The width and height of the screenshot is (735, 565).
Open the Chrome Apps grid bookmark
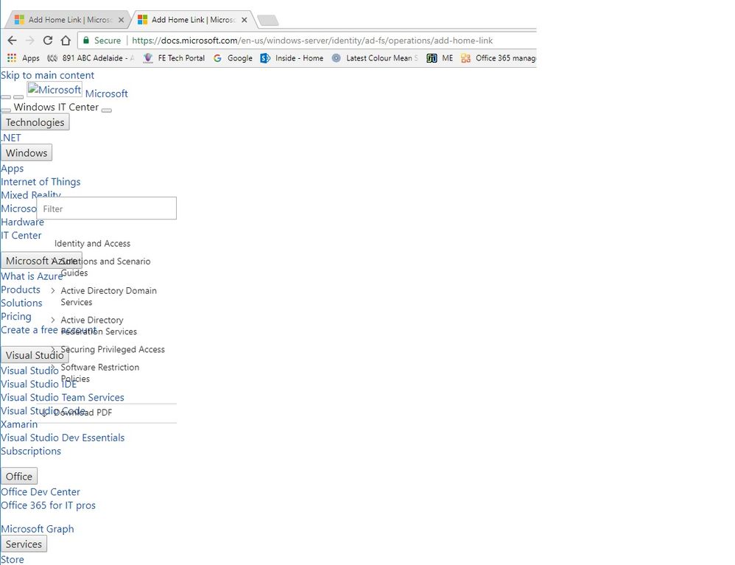[x=24, y=58]
